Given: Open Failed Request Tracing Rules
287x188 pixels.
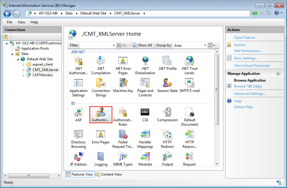Looking at the screenshot, I should tap(123, 139).
